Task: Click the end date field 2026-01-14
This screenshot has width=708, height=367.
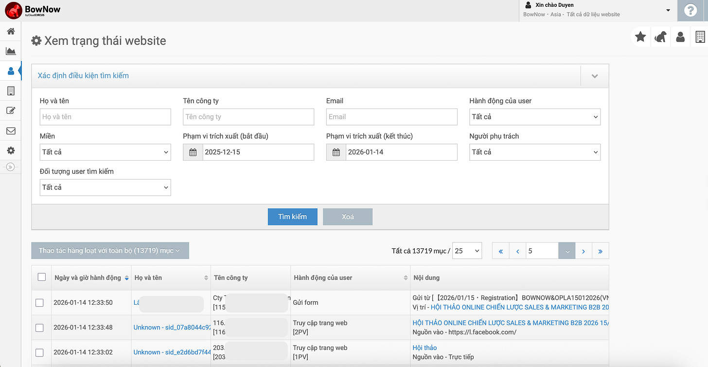Action: pyautogui.click(x=402, y=152)
